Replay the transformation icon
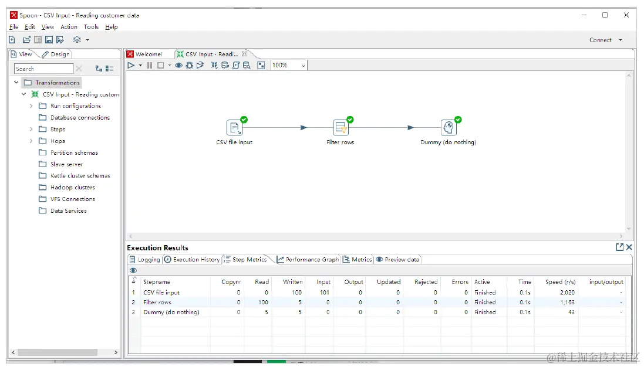Viewport: 644px width, 367px height. coord(200,65)
